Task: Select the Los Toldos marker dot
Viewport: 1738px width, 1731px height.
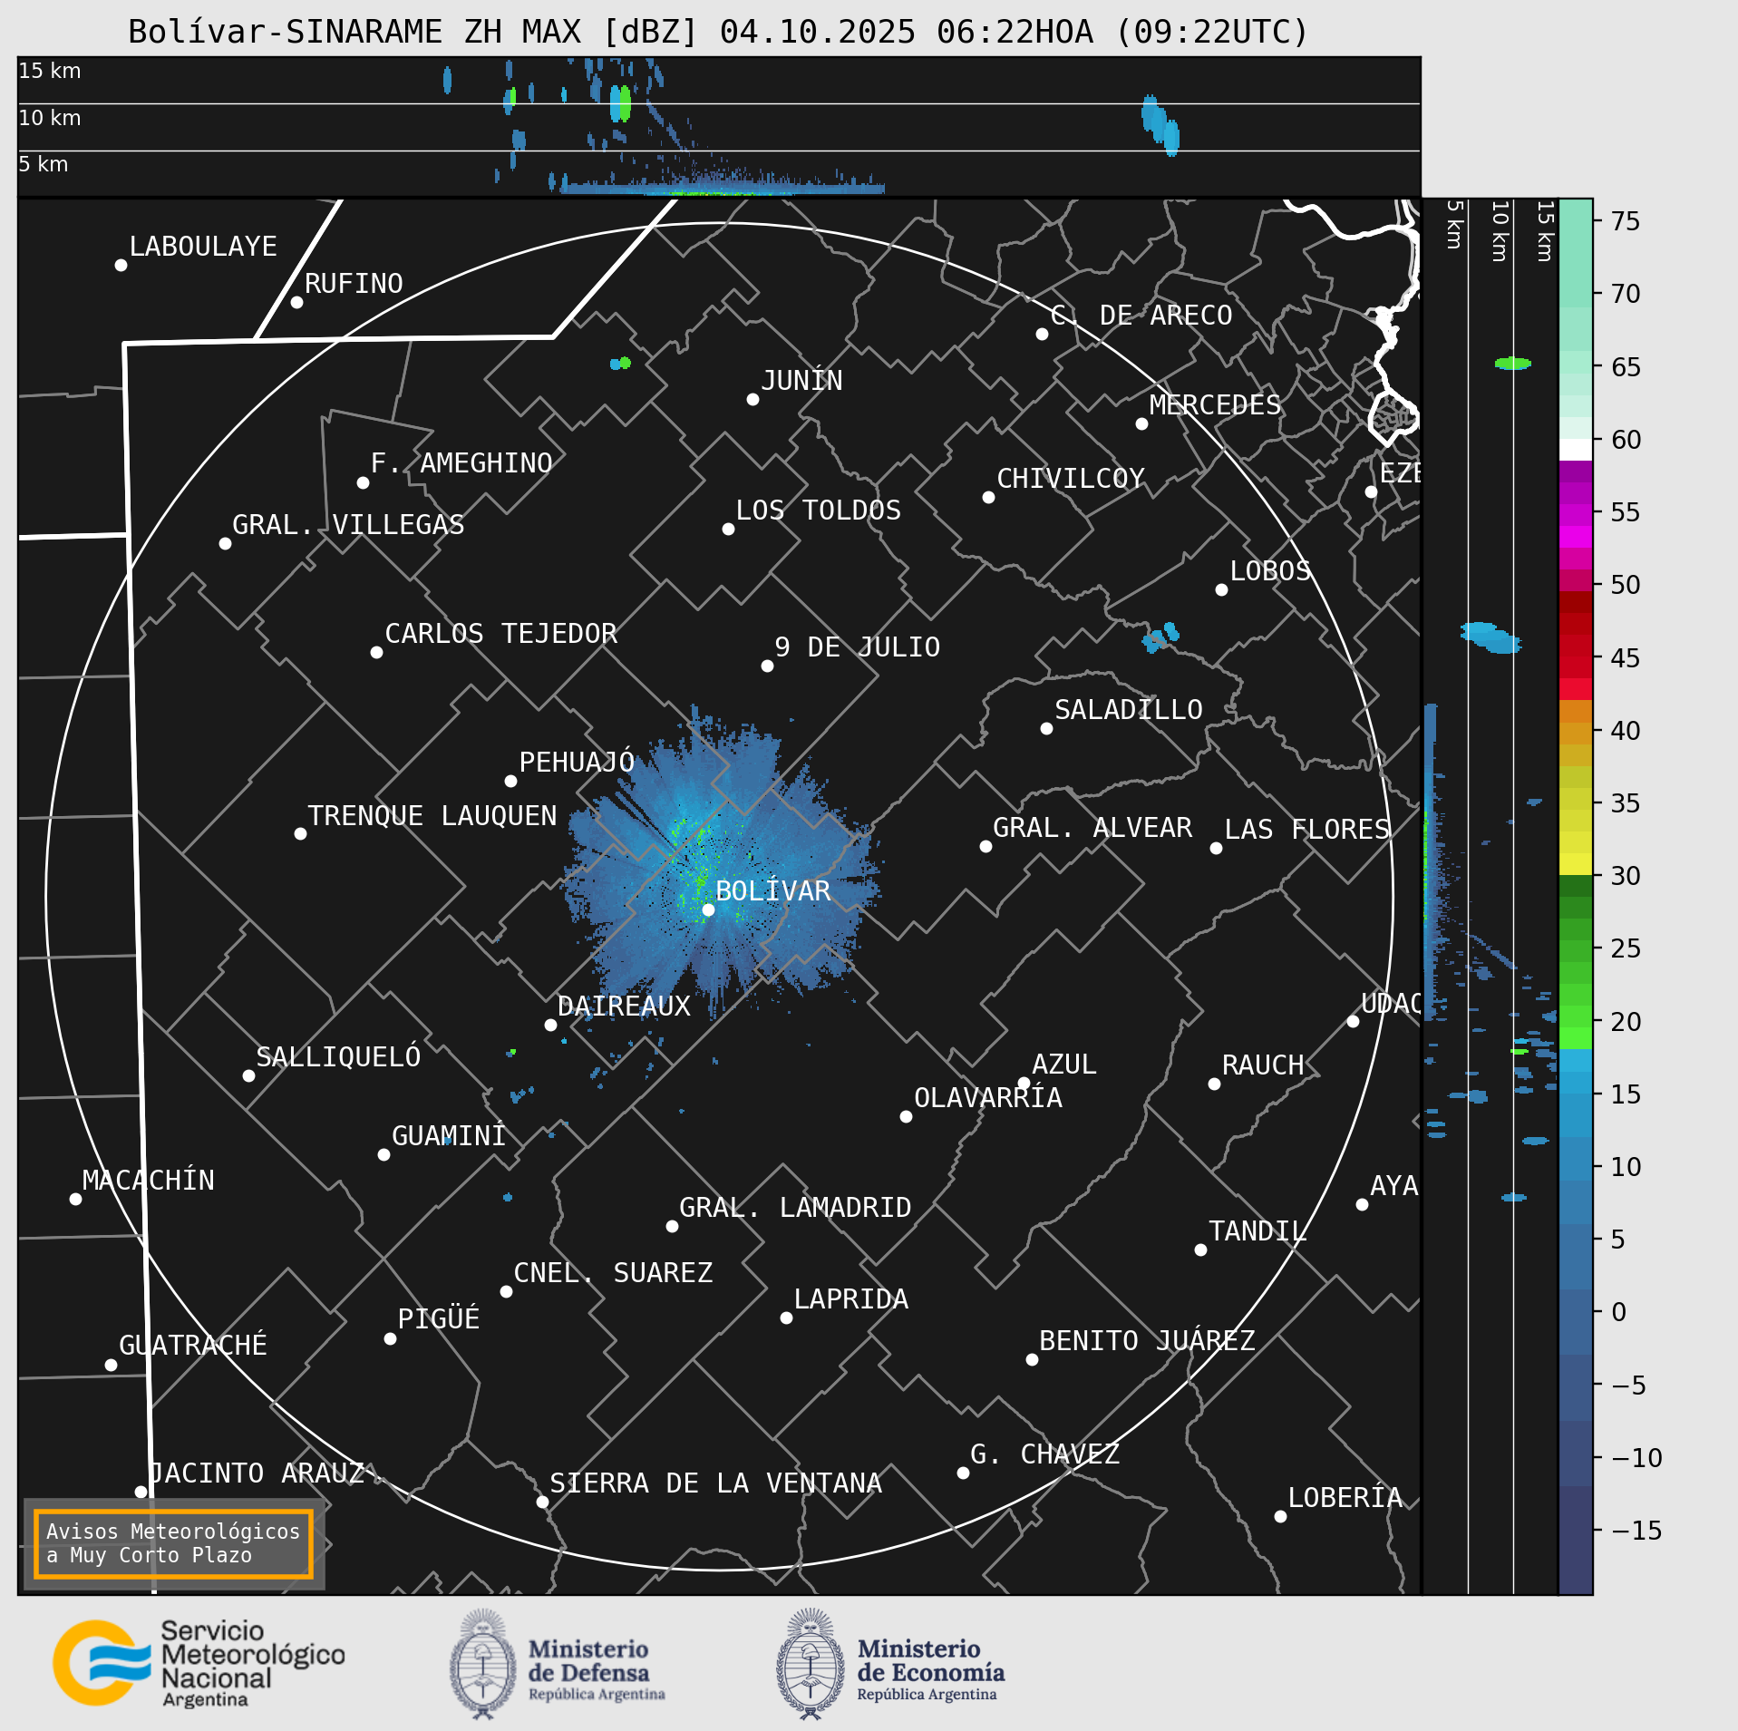Action: pyautogui.click(x=728, y=529)
